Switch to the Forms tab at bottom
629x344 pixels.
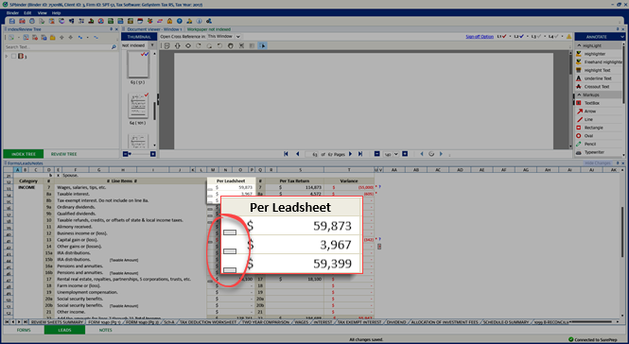pyautogui.click(x=24, y=330)
